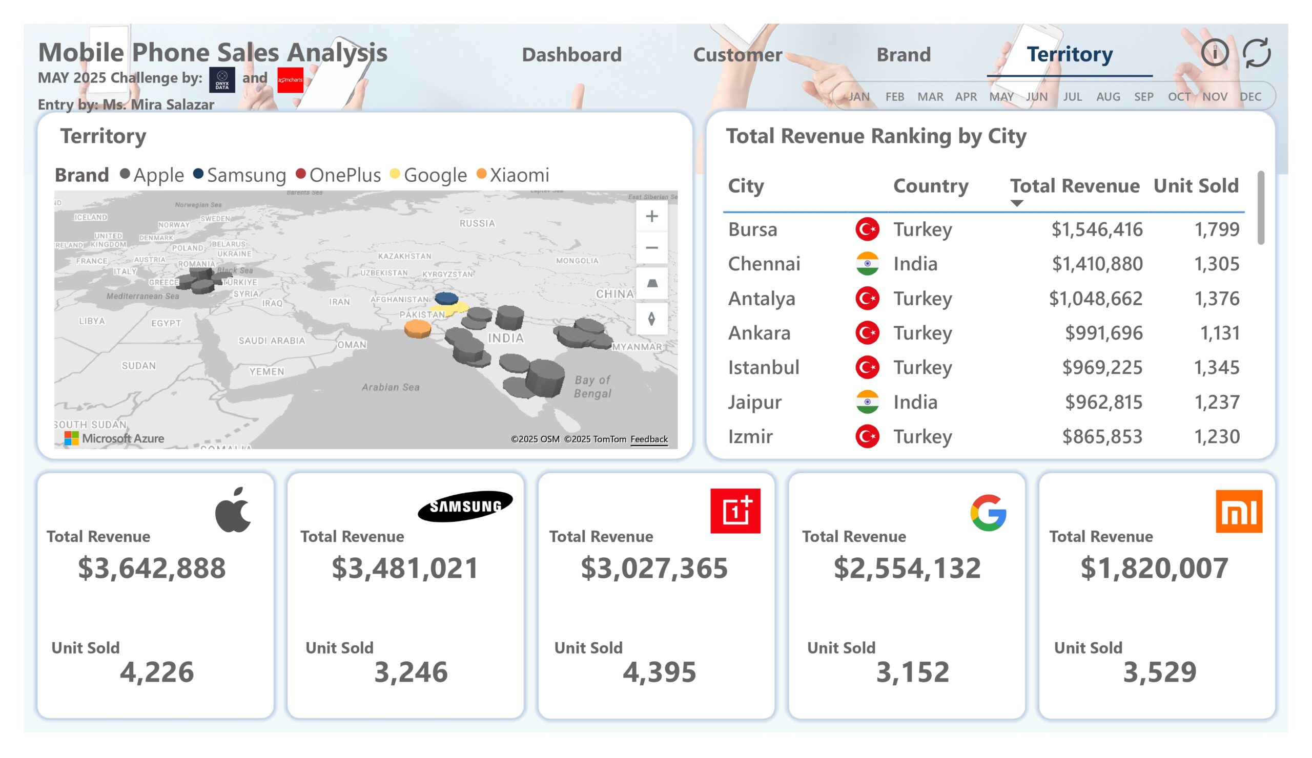1312x758 pixels.
Task: Reset map compass rotation
Action: point(651,319)
